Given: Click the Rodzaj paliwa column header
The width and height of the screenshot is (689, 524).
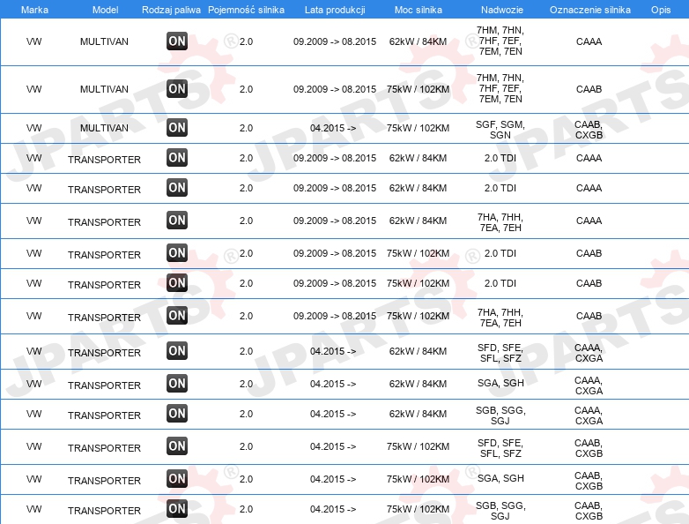Looking at the screenshot, I should 171,10.
